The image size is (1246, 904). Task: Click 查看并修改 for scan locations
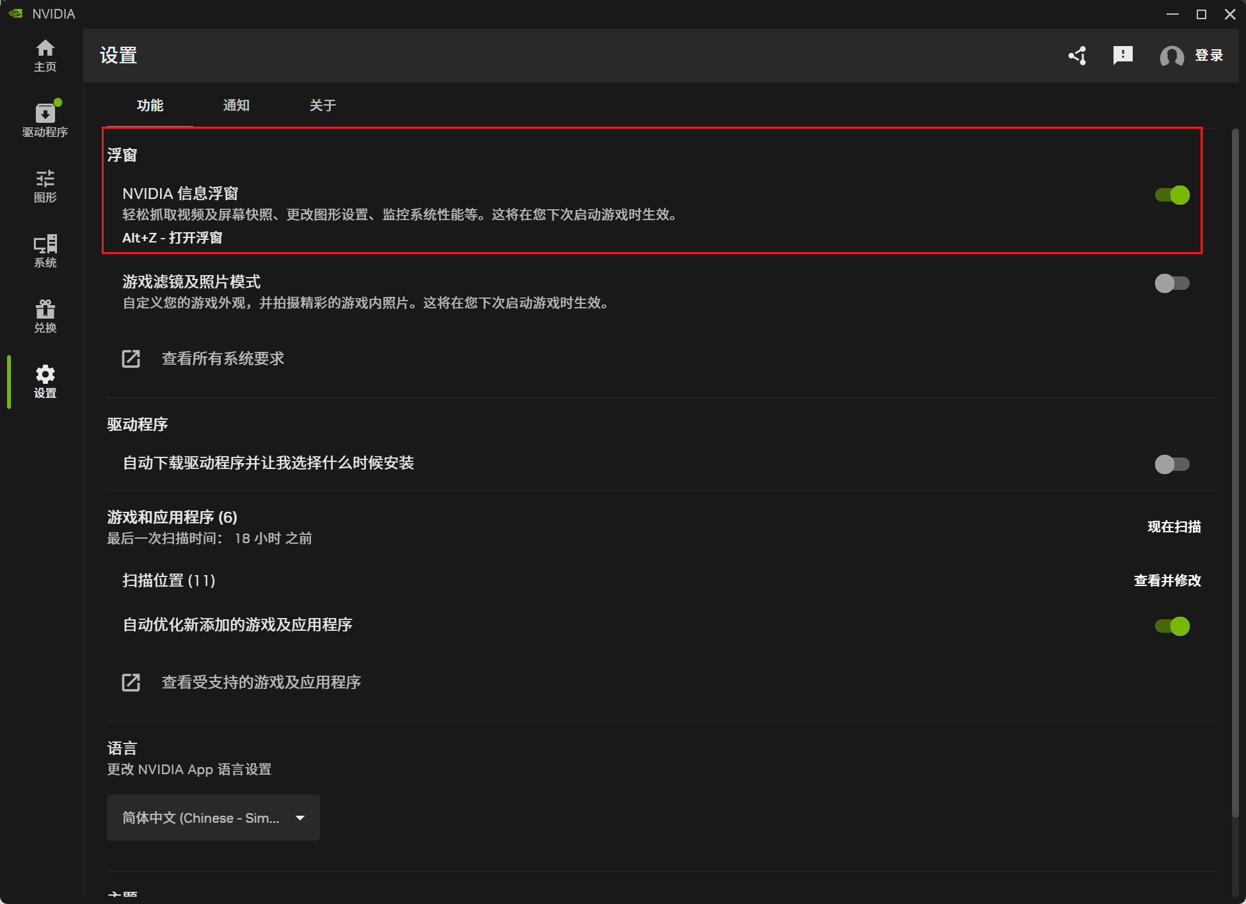point(1167,580)
